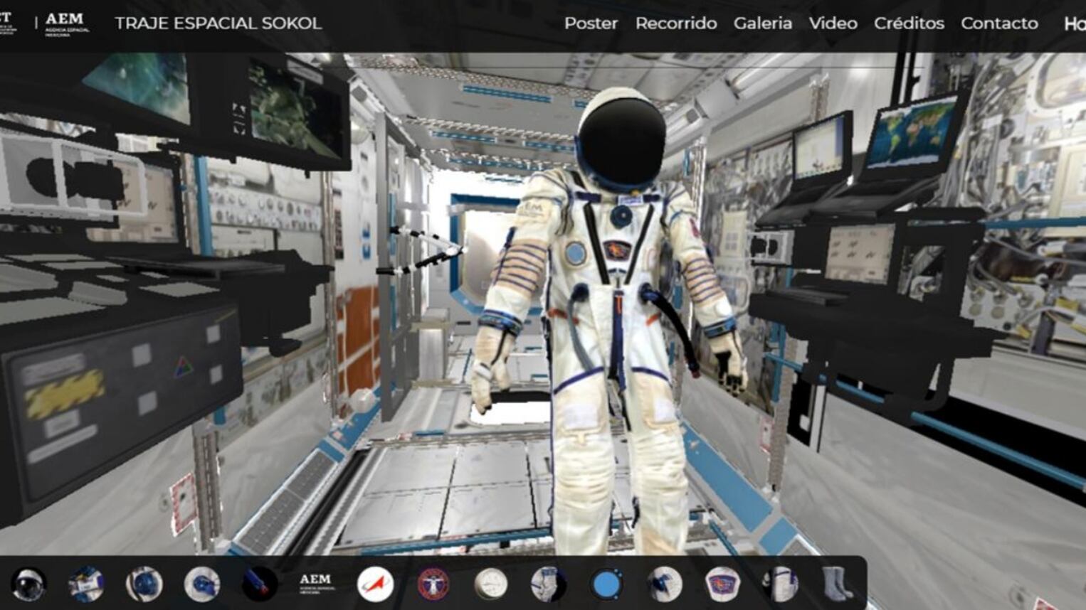Screen dimensions: 1086x610
Task: View the Créditos page
Action: (909, 23)
